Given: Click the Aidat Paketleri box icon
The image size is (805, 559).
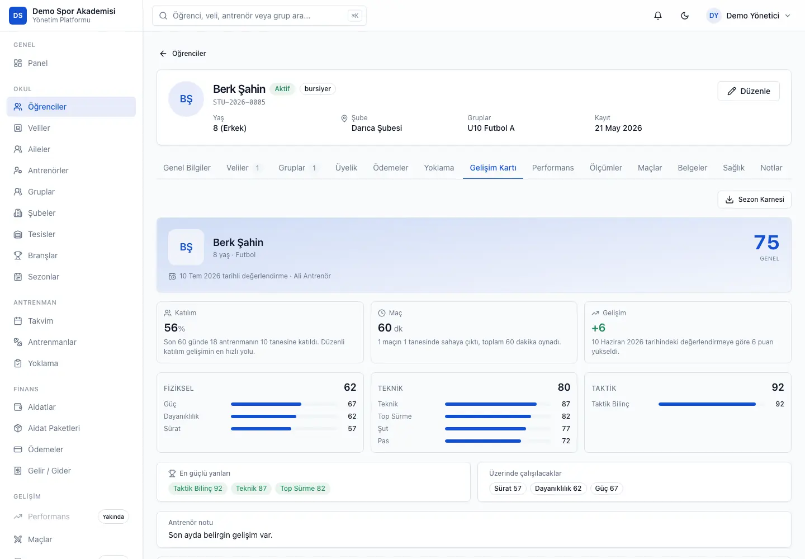Looking at the screenshot, I should 18,428.
